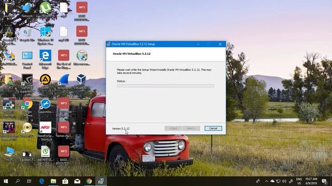Open Chrome from the taskbar
The width and height of the screenshot is (332, 186).
(x=89, y=181)
